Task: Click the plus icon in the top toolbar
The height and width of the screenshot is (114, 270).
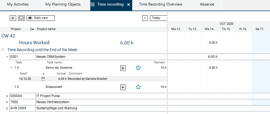Action: pyautogui.click(x=13, y=18)
